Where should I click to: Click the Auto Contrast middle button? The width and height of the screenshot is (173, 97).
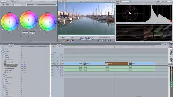(x=25, y=33)
